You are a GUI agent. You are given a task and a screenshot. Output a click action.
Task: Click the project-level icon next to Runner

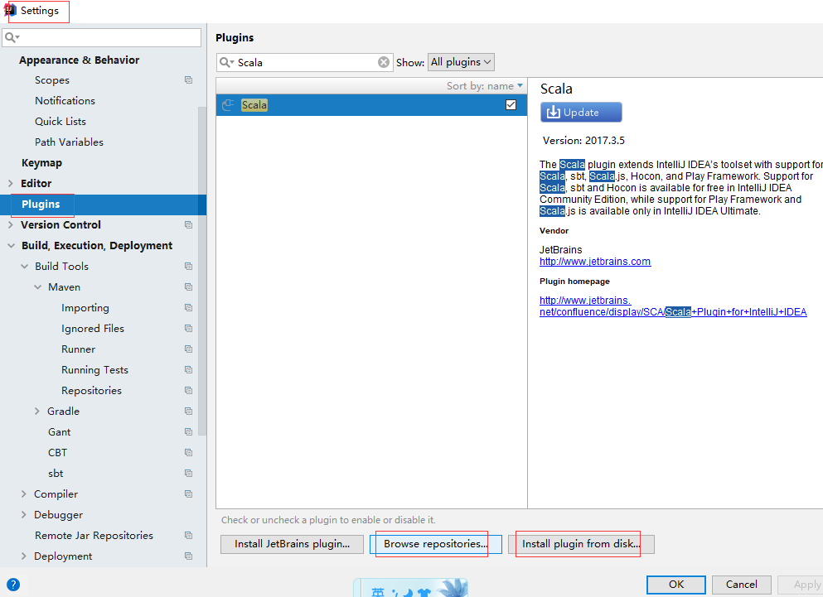188,349
